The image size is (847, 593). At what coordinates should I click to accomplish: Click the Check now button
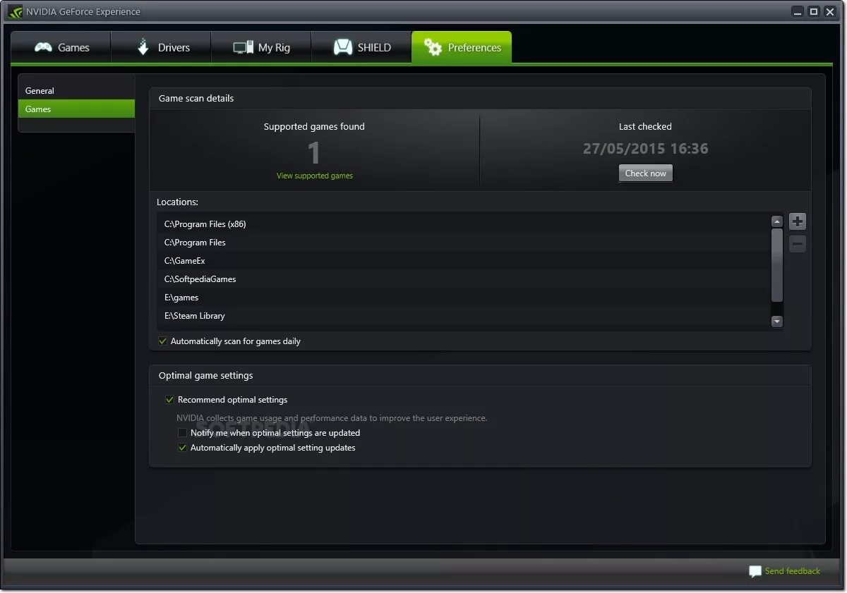(646, 173)
